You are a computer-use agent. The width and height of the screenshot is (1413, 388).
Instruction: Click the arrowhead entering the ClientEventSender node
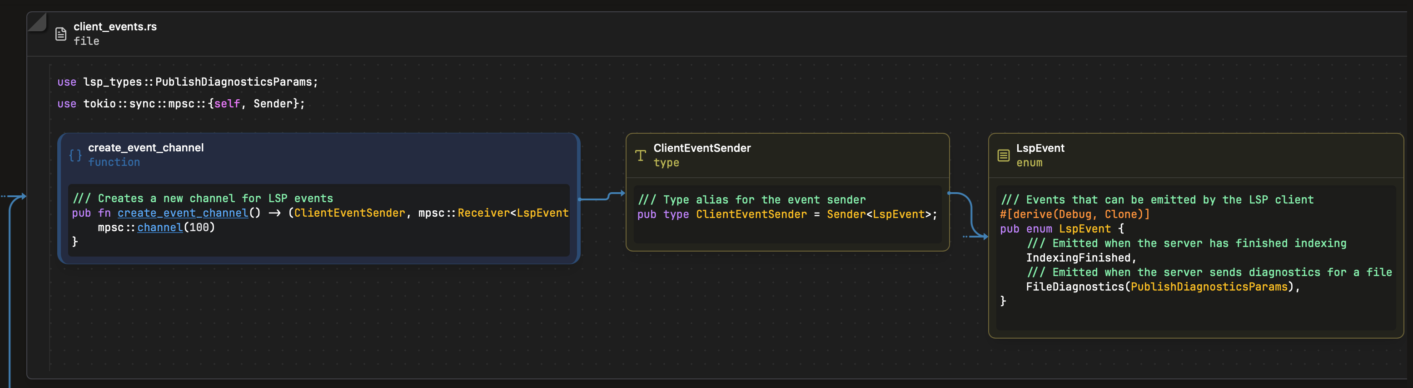click(x=622, y=193)
